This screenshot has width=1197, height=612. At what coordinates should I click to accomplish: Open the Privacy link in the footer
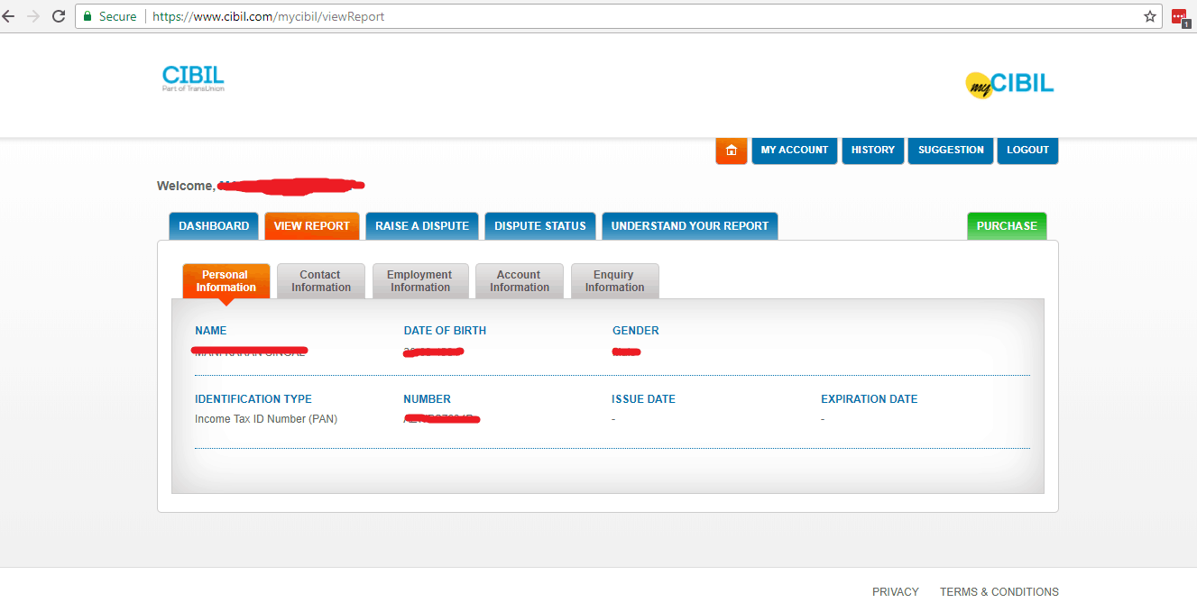[x=896, y=592]
